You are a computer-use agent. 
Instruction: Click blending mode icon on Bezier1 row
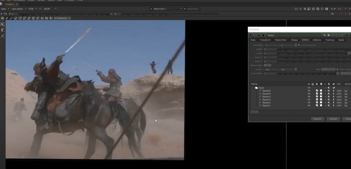coord(329,105)
